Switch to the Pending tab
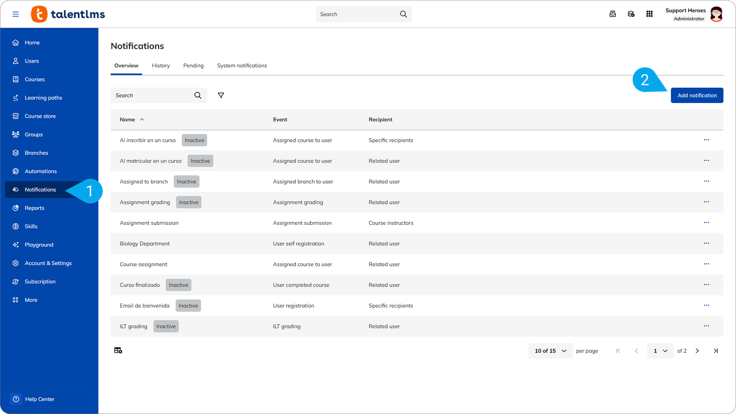Image resolution: width=736 pixels, height=414 pixels. point(193,66)
